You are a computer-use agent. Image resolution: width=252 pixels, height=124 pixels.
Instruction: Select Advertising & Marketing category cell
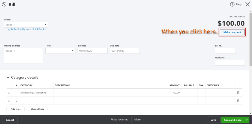point(36,93)
